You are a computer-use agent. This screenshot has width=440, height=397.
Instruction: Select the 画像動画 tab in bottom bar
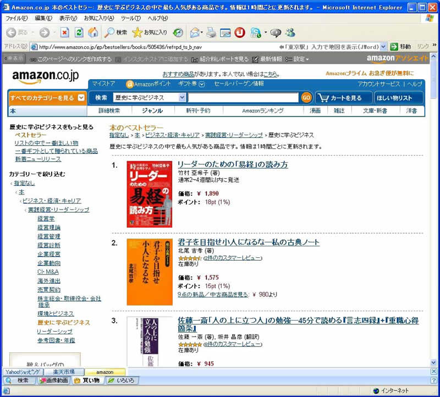click(53, 381)
